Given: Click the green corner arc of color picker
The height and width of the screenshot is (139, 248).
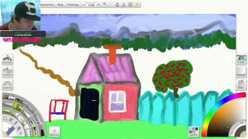Looking at the screenshot, I should coord(244,134).
